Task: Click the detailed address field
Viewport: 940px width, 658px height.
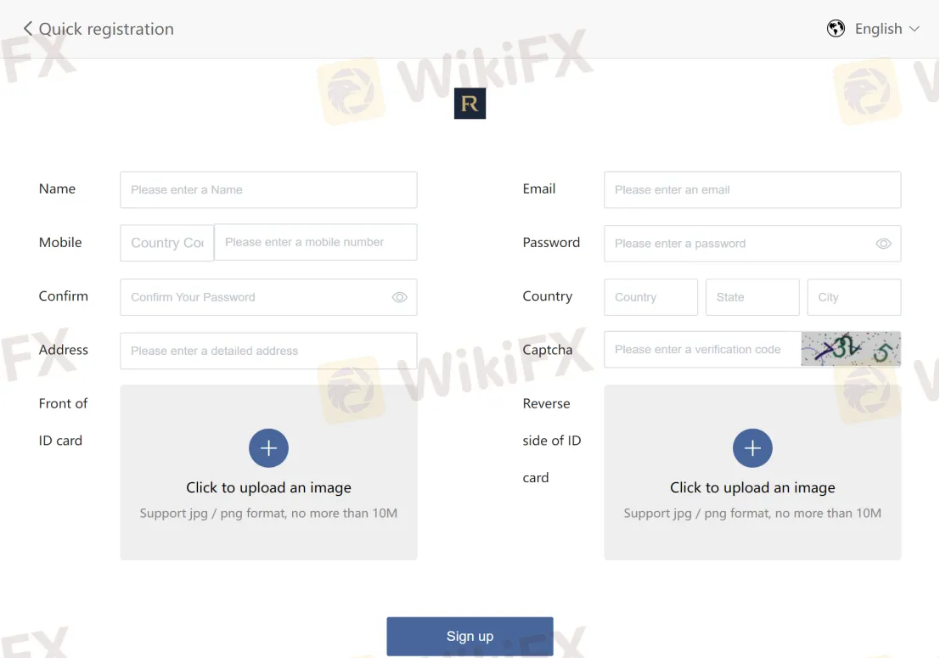Action: [268, 351]
